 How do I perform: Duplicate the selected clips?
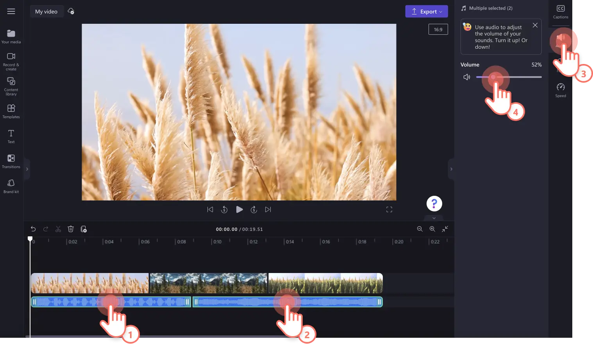tap(84, 229)
